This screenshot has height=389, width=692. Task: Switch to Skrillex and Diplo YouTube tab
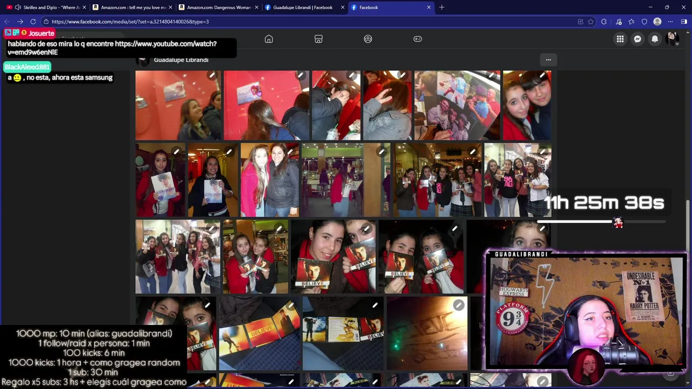(46, 8)
